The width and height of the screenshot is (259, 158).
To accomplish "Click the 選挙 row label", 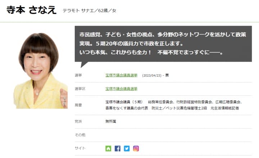I will pos(78,75).
